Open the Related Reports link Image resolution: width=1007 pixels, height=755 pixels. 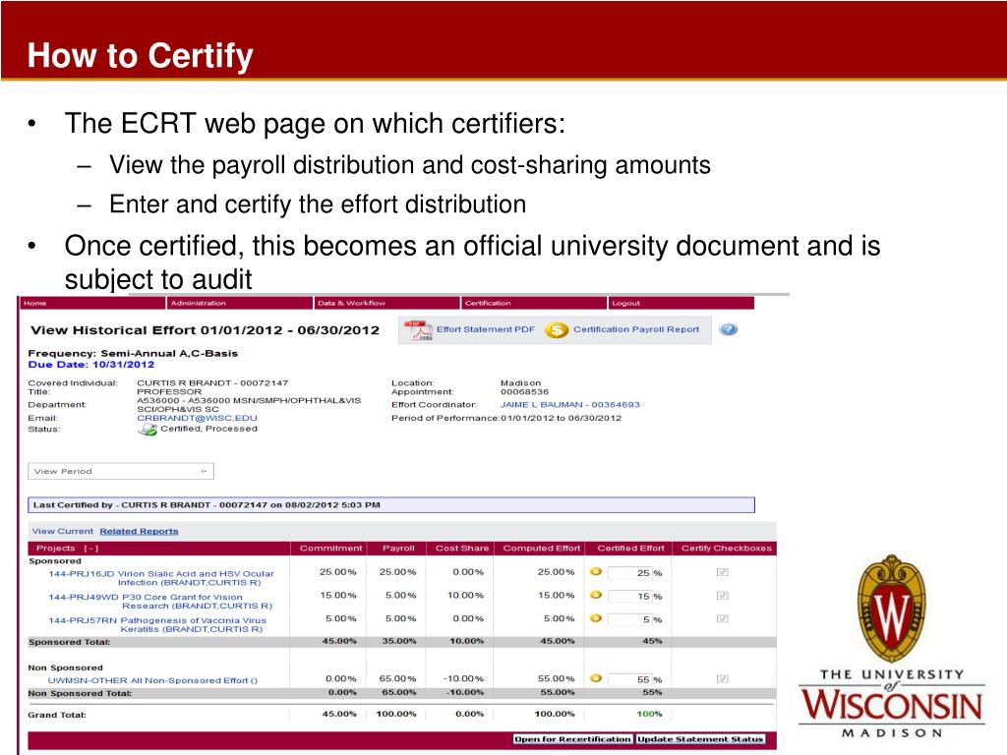139,532
